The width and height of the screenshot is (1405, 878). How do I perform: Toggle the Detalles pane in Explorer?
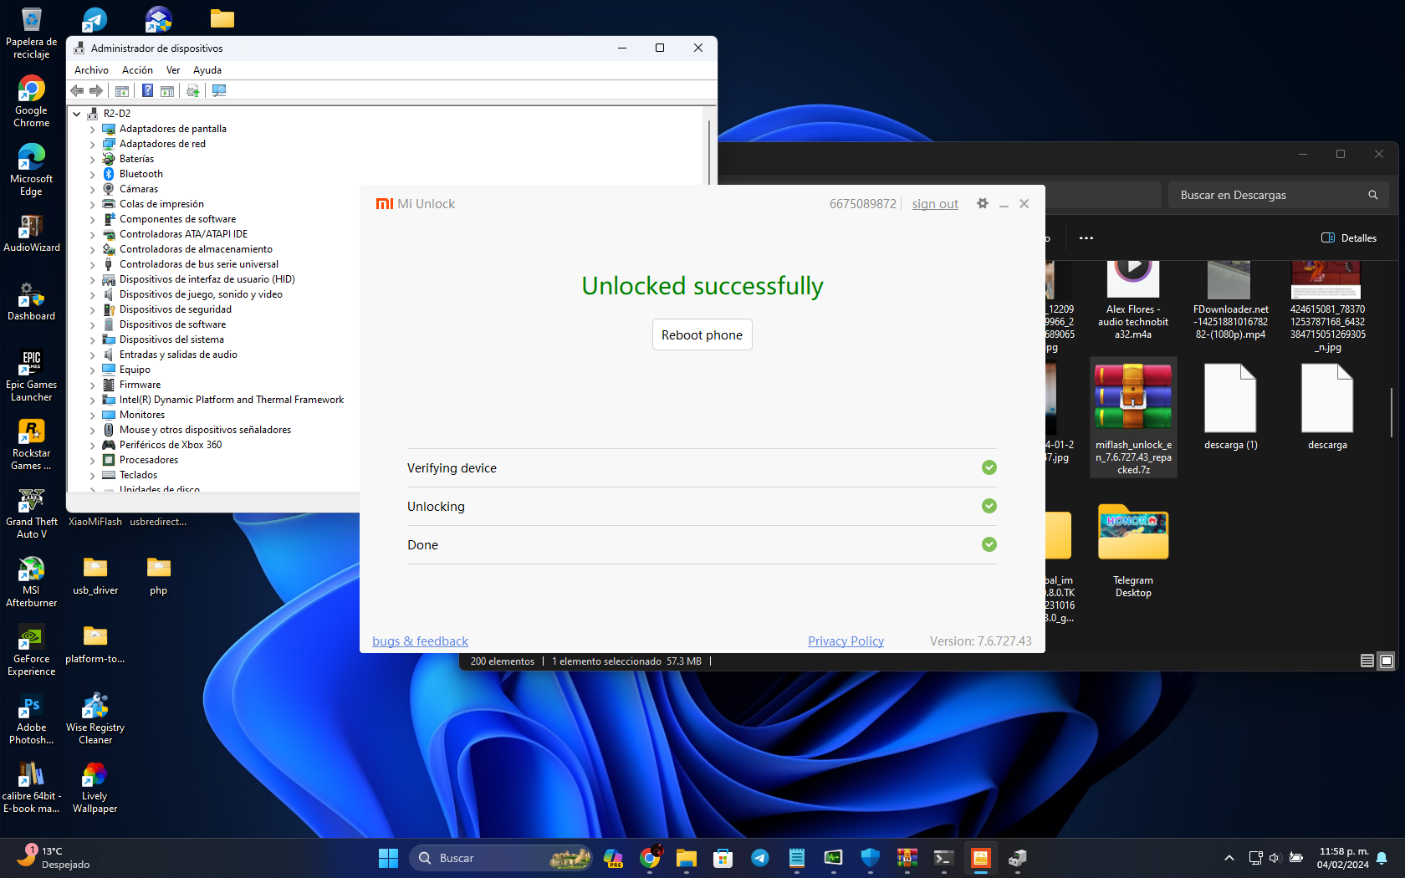click(x=1348, y=238)
